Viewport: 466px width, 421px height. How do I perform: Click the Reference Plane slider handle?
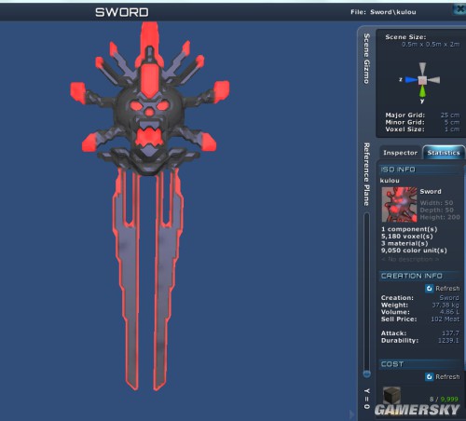coord(367,373)
